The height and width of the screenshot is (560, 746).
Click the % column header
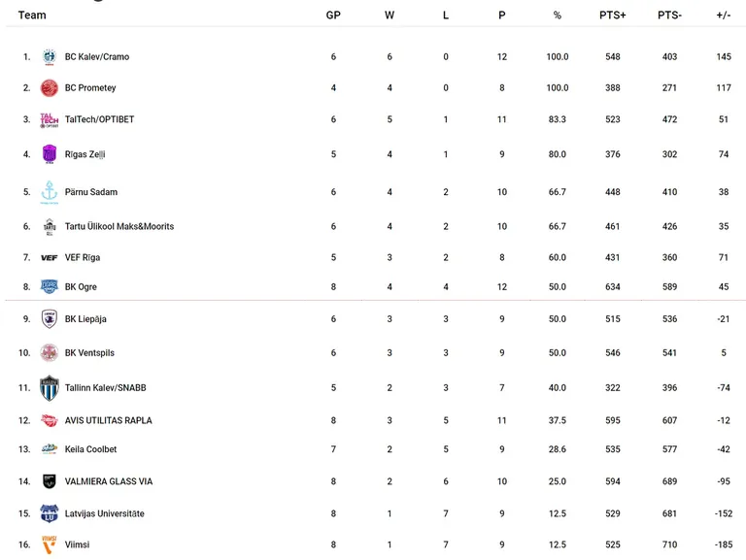tap(558, 16)
